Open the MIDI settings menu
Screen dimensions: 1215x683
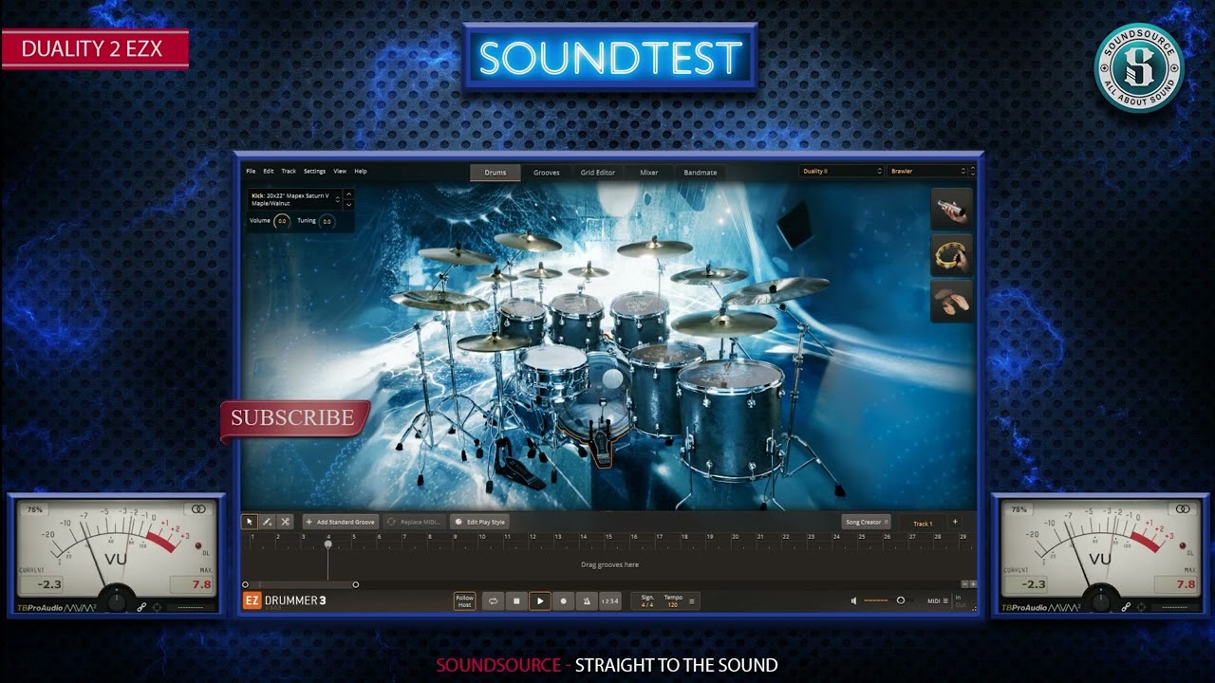937,600
